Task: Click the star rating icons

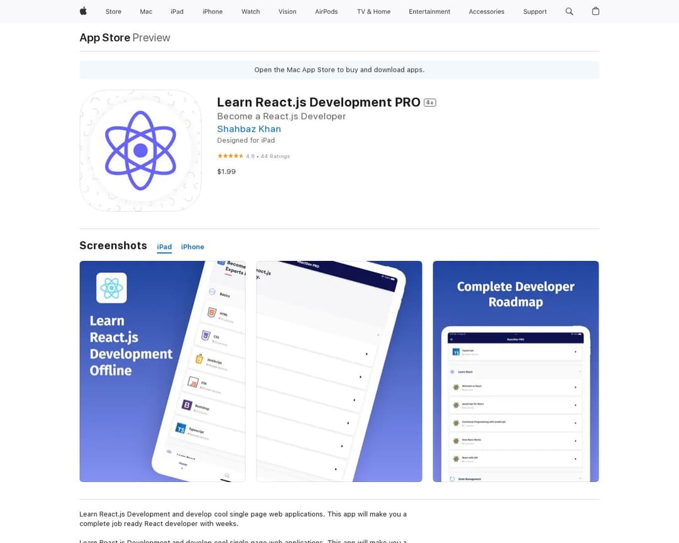Action: pyautogui.click(x=230, y=156)
